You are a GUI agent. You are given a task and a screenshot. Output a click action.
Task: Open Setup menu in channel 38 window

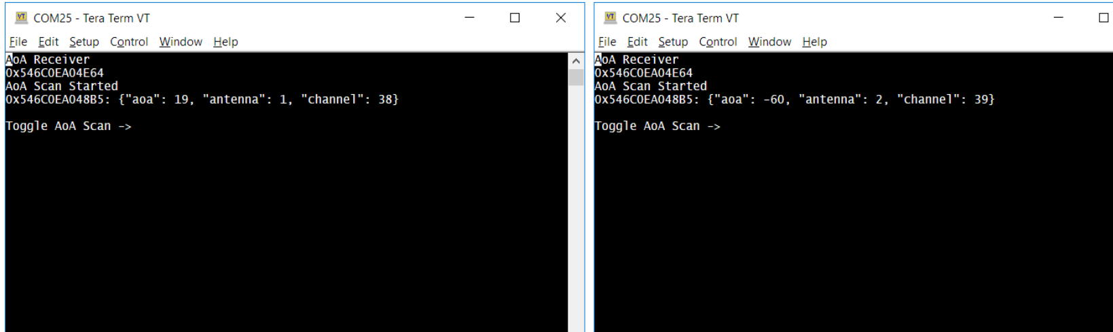point(84,42)
